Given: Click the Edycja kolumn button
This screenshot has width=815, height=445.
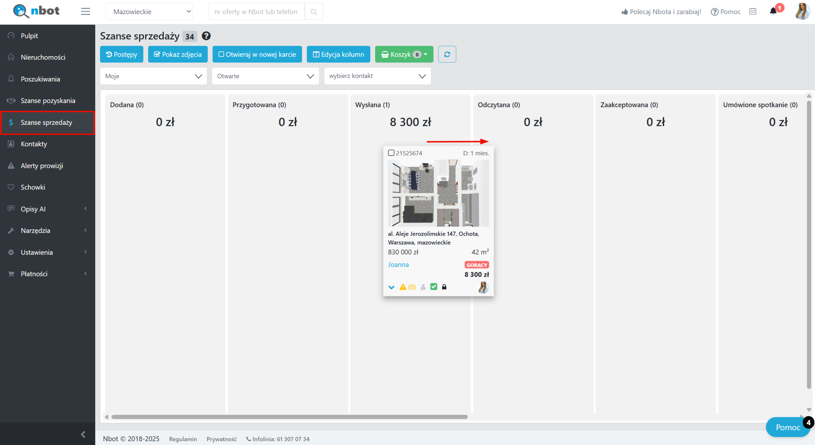Looking at the screenshot, I should click(x=338, y=54).
